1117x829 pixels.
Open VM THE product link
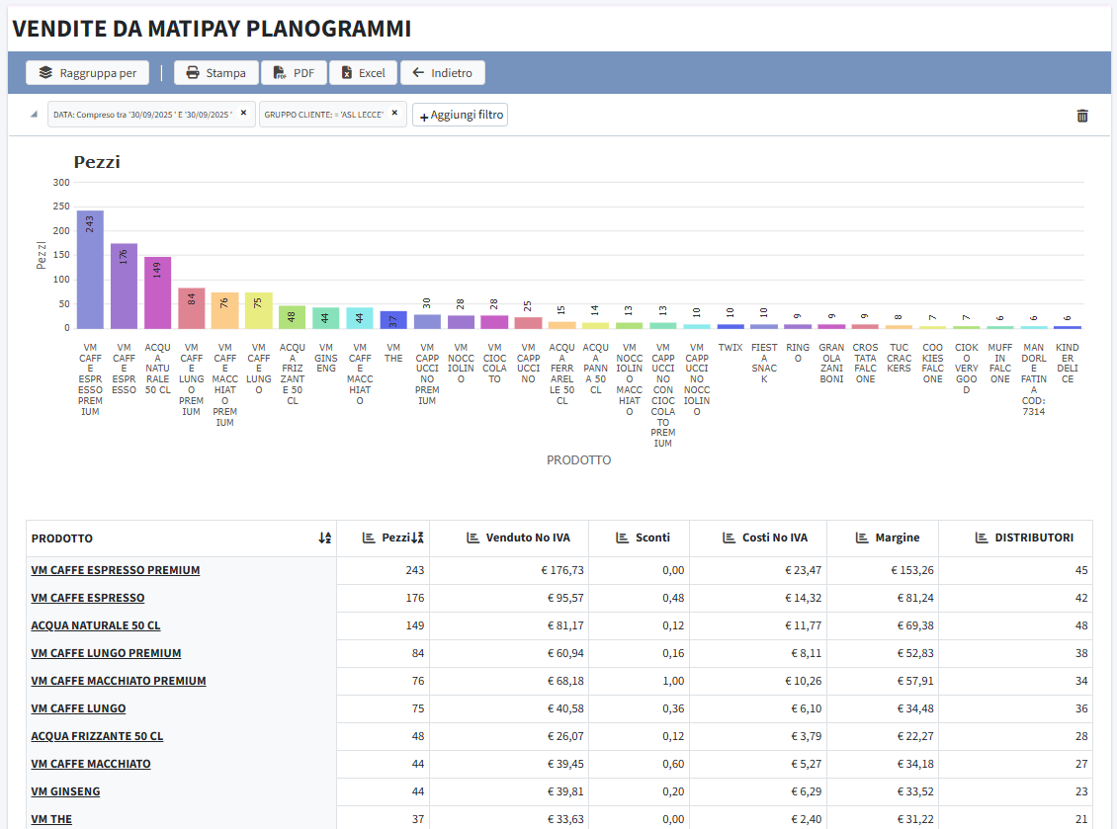pyautogui.click(x=51, y=820)
